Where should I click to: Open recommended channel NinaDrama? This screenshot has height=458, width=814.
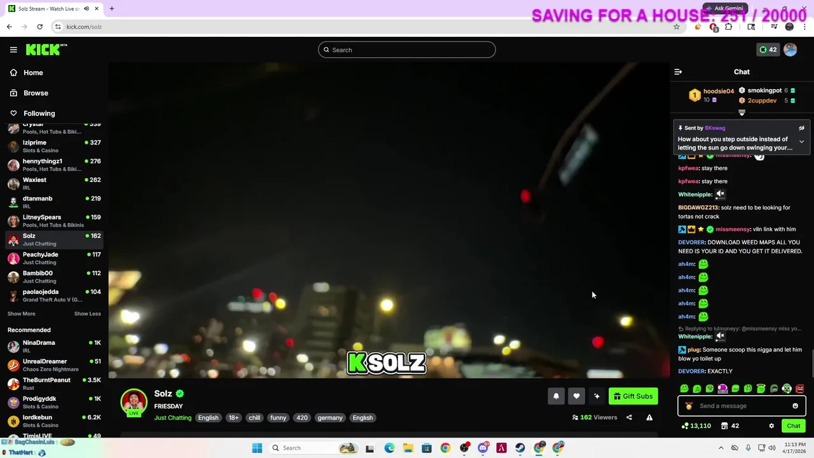[54, 347]
